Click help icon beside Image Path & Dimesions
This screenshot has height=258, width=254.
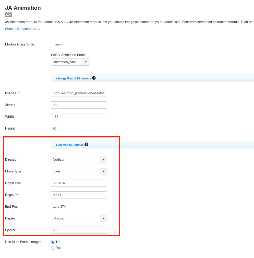pos(94,78)
